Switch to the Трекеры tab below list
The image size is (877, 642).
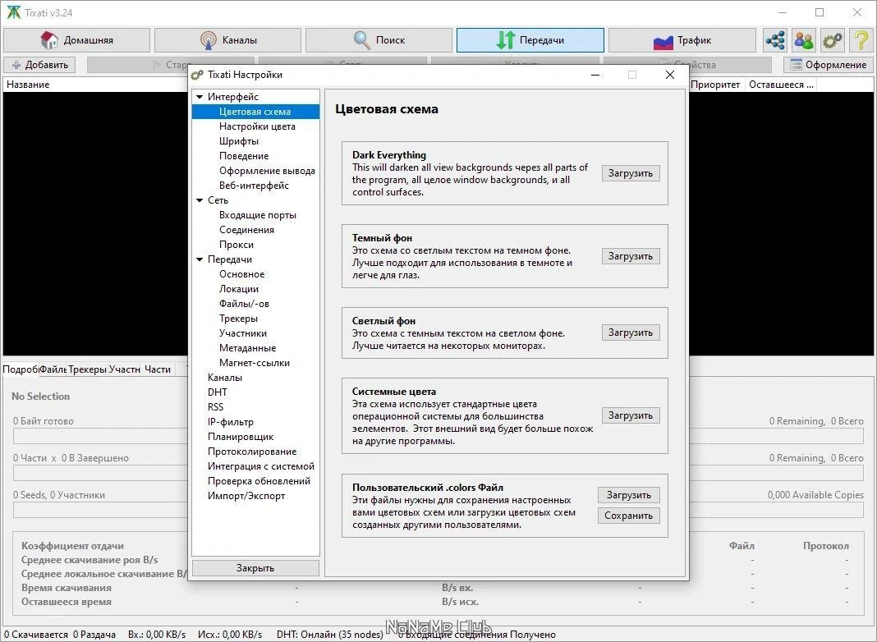(87, 369)
